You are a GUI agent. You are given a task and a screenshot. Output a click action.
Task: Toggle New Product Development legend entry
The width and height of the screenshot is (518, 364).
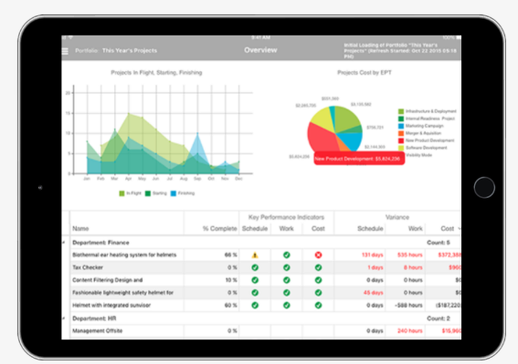click(x=426, y=140)
